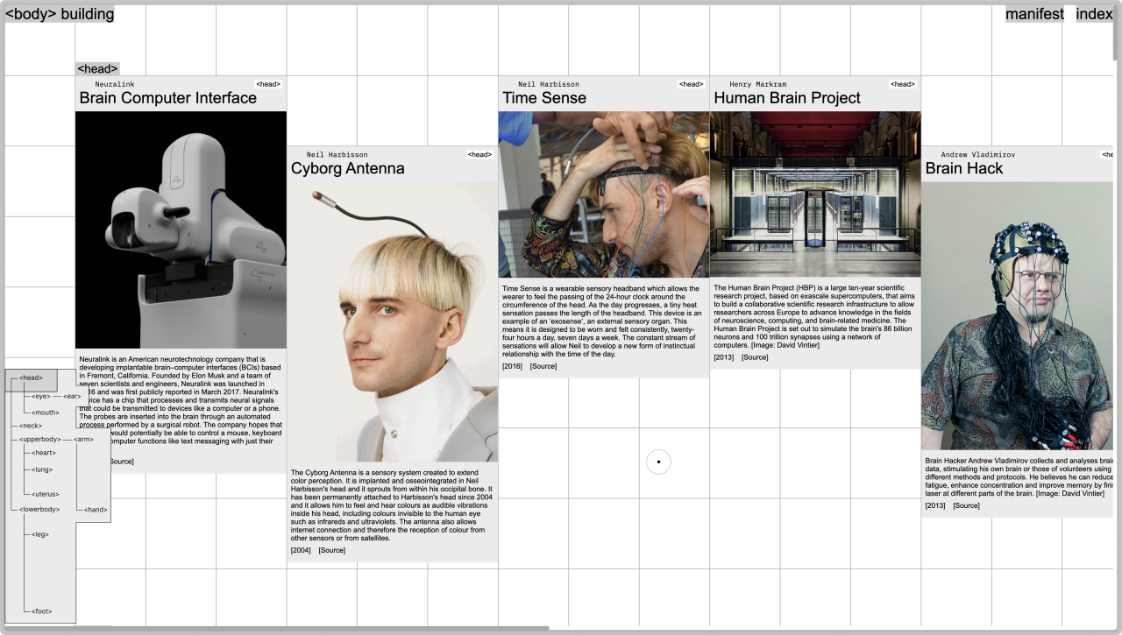Pick <heart> in the body tree
The width and height of the screenshot is (1122, 635).
44,453
